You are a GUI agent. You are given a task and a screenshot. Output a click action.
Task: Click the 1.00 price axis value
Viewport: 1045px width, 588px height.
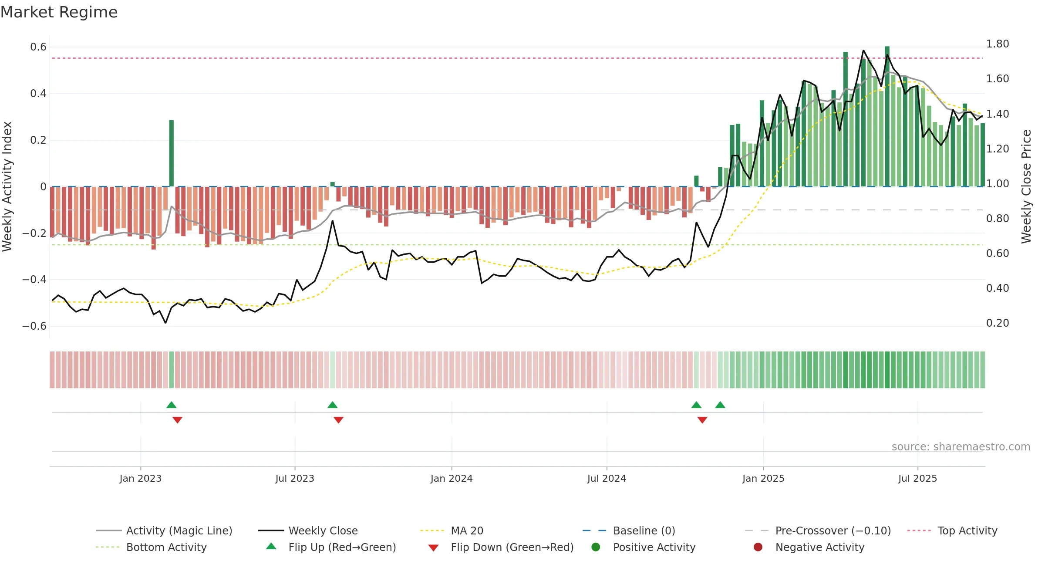[x=998, y=184]
